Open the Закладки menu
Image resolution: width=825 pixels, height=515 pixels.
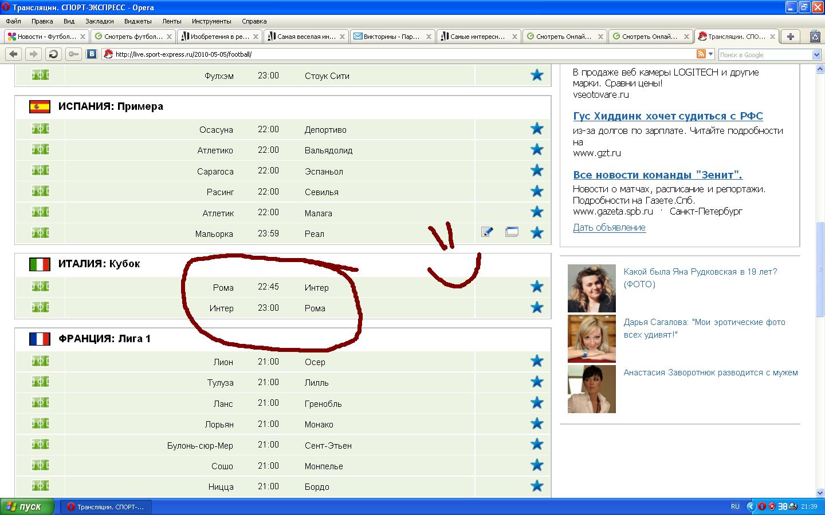(100, 21)
